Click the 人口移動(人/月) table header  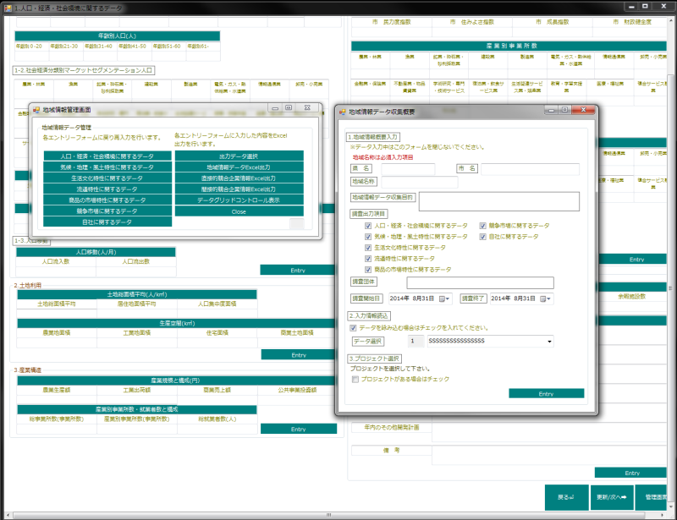tap(96, 252)
